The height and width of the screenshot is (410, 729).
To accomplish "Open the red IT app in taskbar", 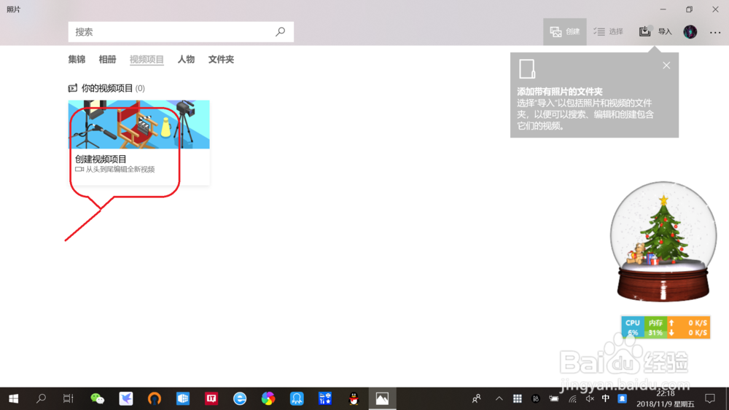I will (x=211, y=398).
